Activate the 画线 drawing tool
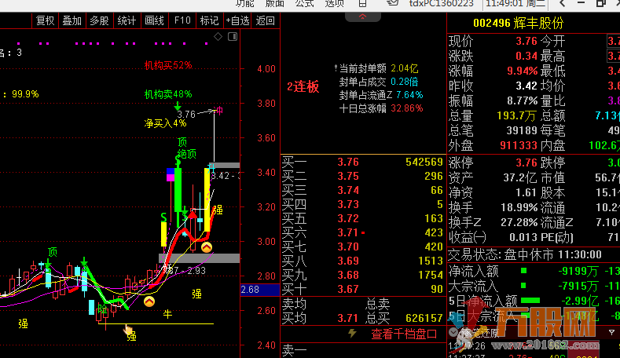The height and width of the screenshot is (358, 620). (154, 20)
